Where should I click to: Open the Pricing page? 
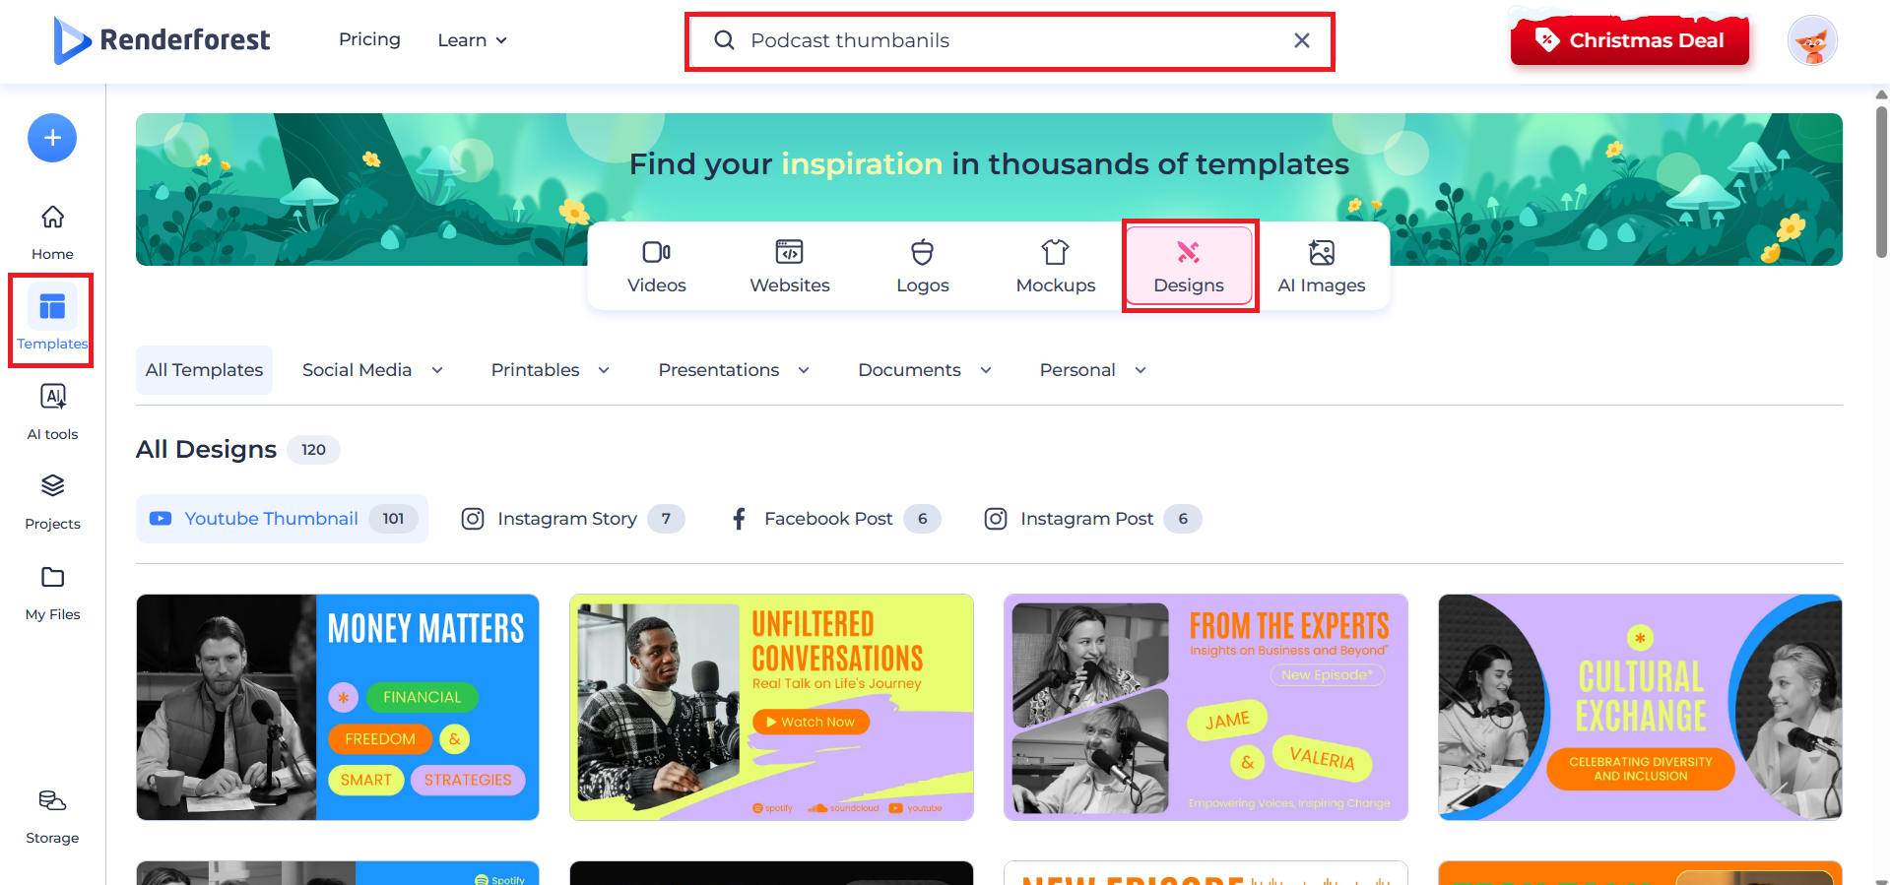pyautogui.click(x=369, y=39)
